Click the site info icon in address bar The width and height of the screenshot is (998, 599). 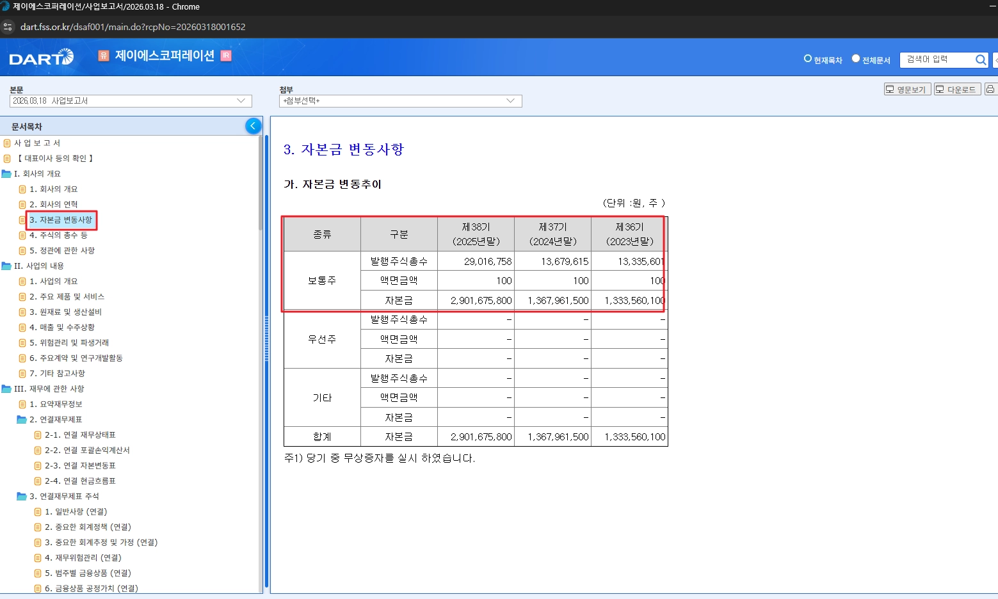[x=8, y=27]
